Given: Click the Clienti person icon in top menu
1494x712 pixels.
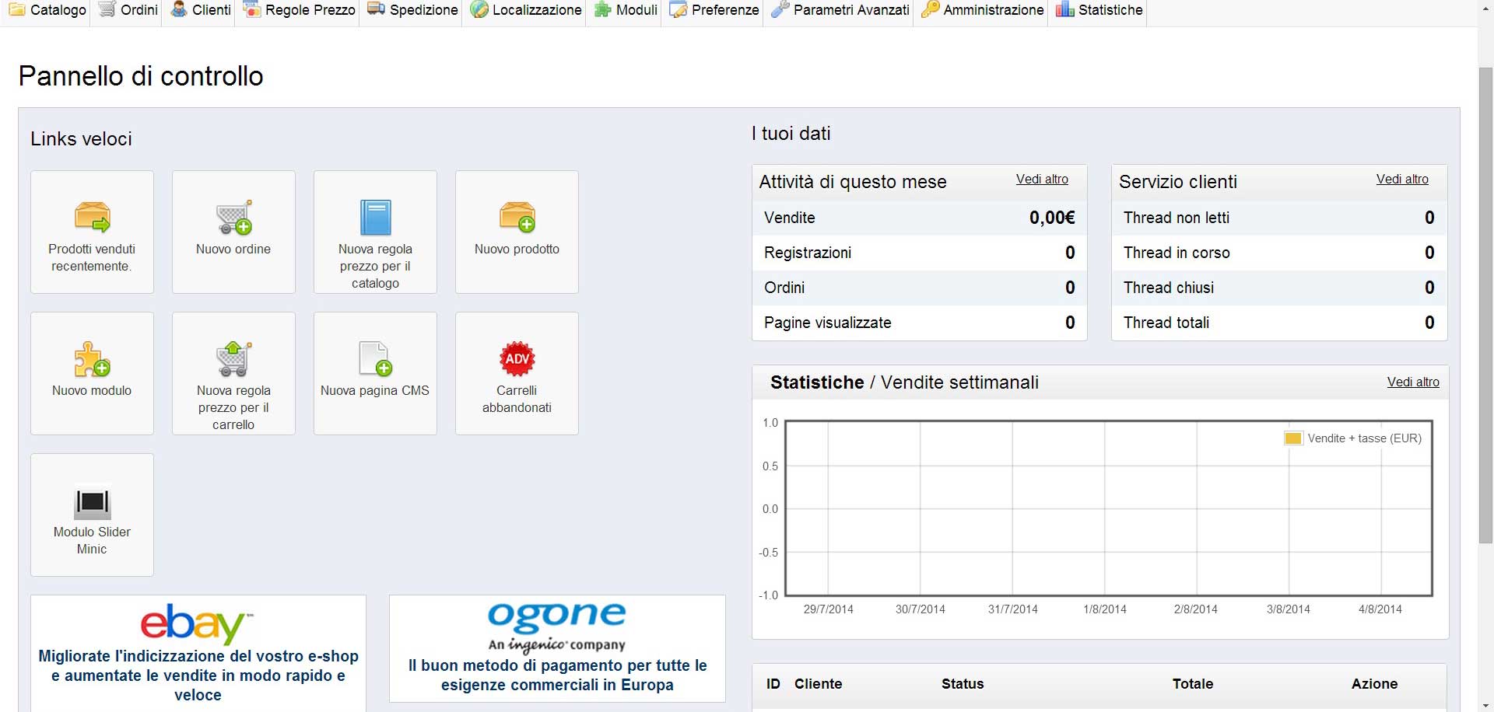Looking at the screenshot, I should pos(179,9).
